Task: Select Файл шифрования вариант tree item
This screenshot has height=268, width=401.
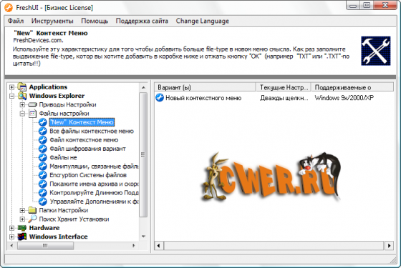Action: pyautogui.click(x=87, y=149)
